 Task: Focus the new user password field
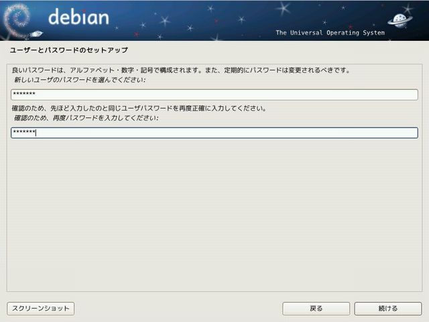tap(214, 95)
